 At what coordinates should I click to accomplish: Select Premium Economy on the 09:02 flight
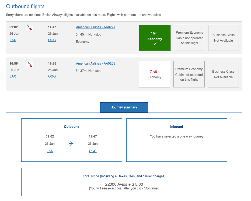pyautogui.click(x=189, y=38)
